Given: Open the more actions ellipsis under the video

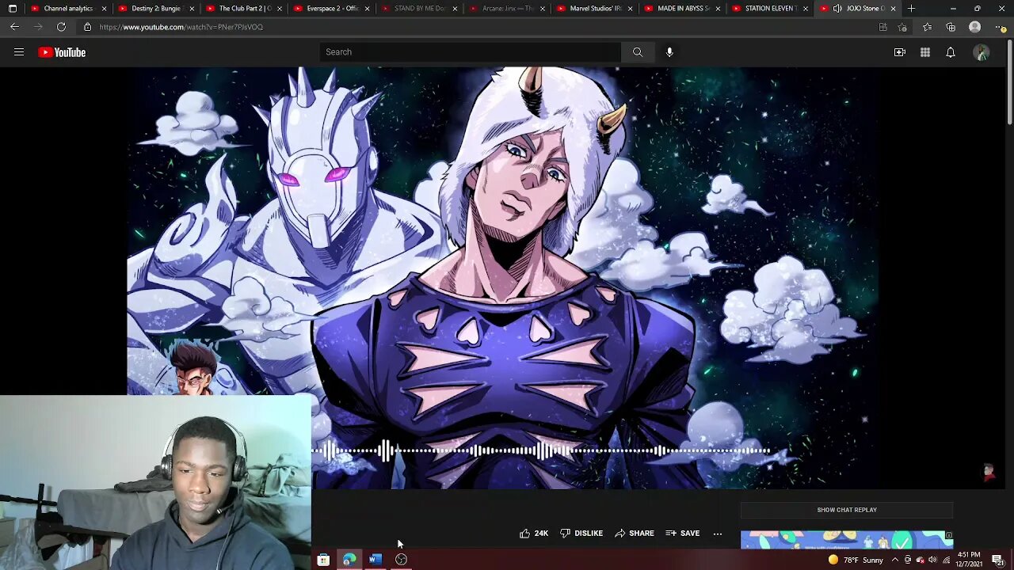Looking at the screenshot, I should point(718,534).
